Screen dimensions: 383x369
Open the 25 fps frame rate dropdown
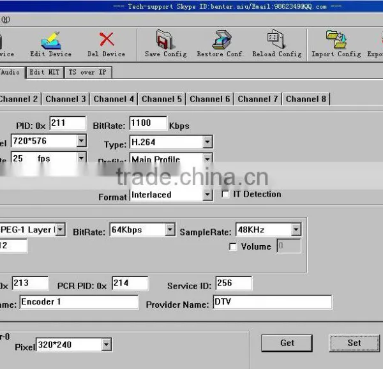point(81,158)
